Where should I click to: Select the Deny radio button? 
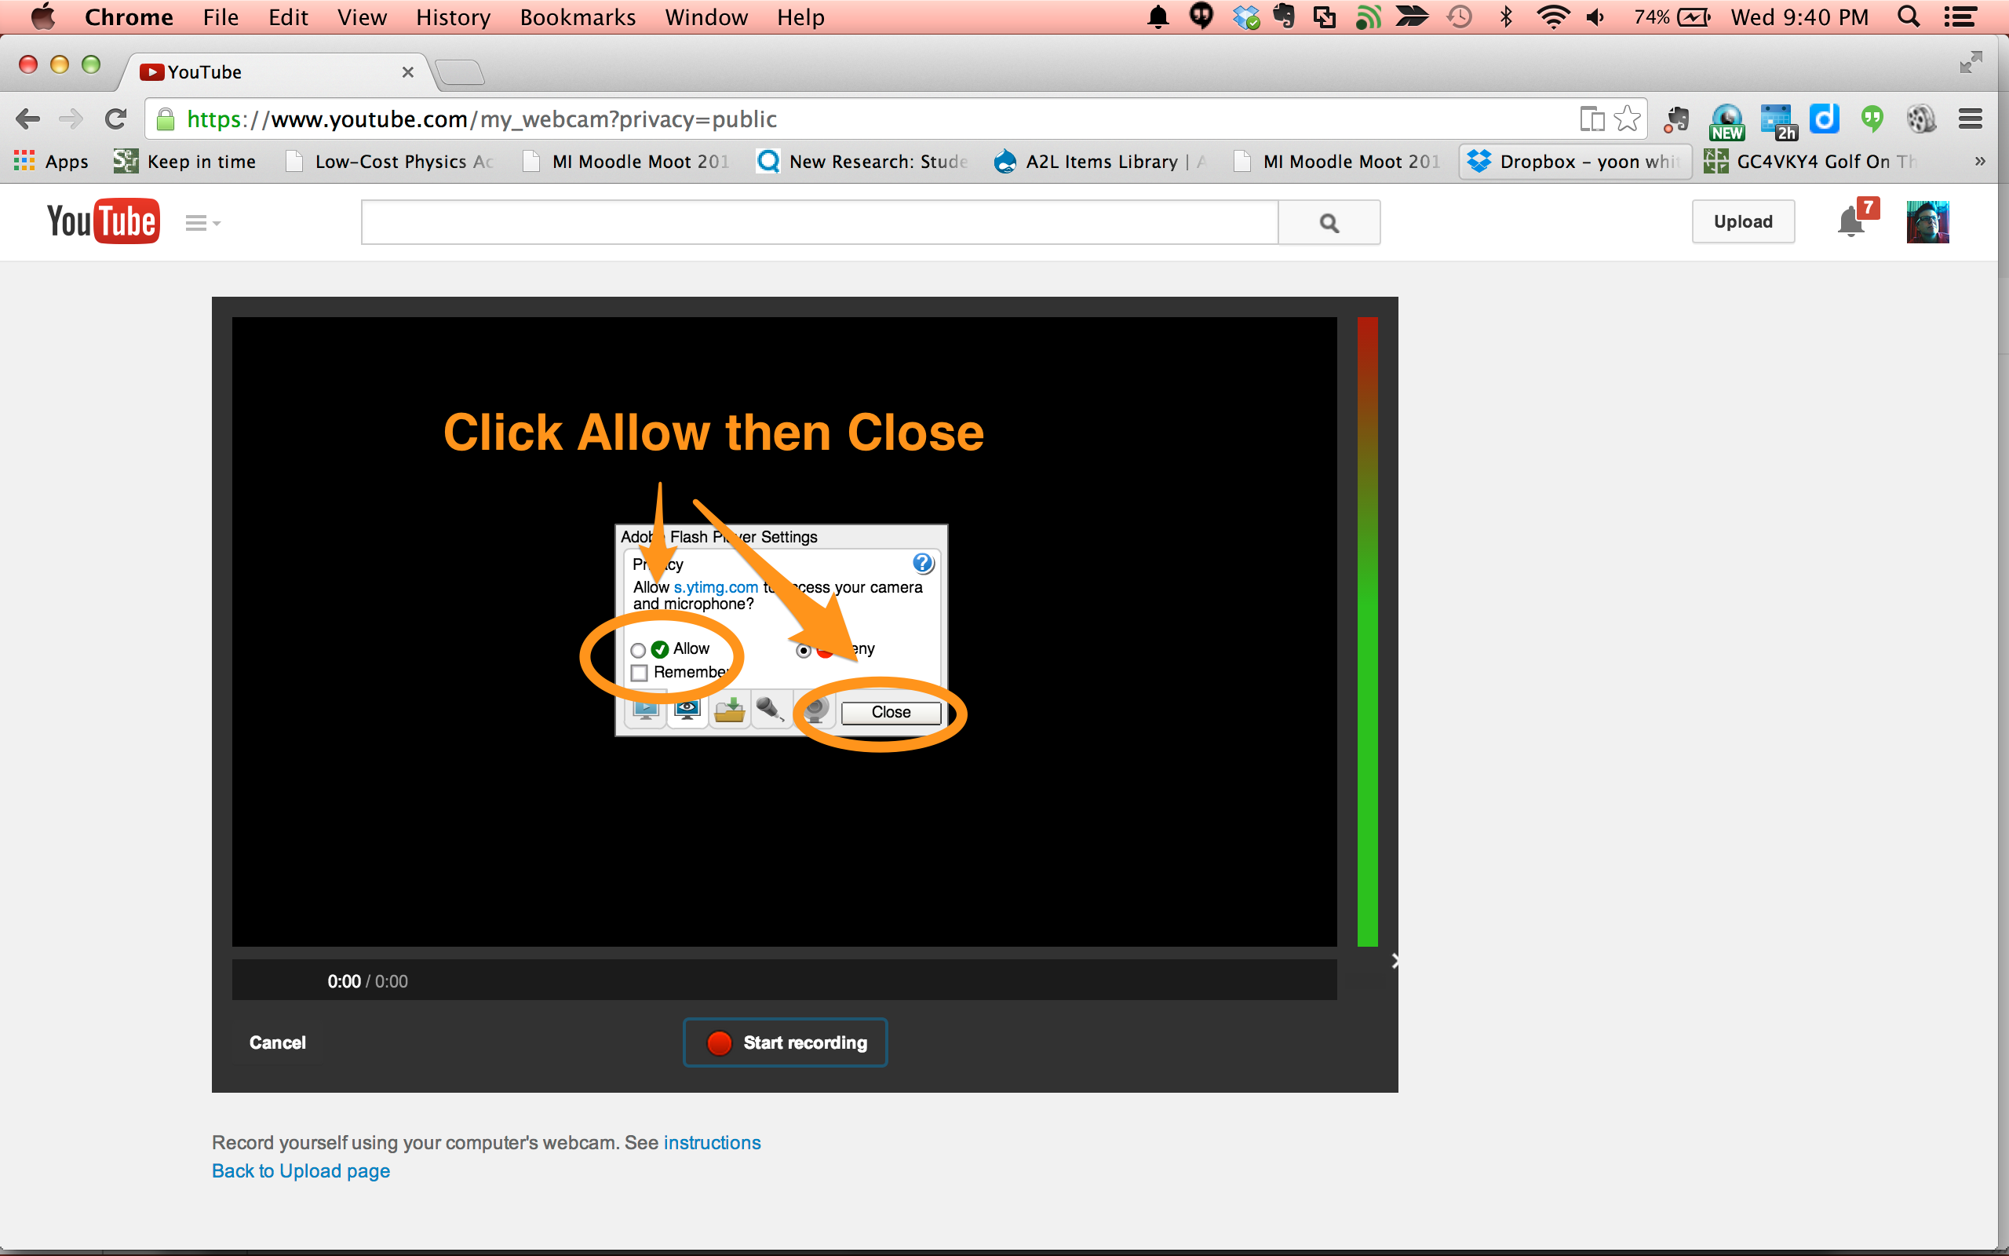coord(803,651)
